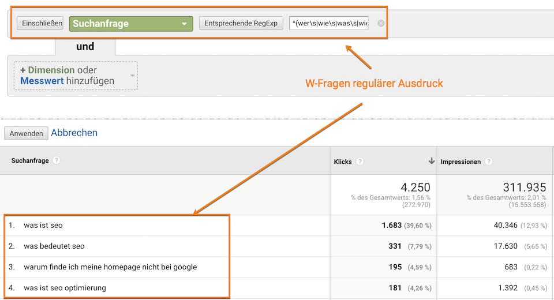Click the regular expression input field
The width and height of the screenshot is (554, 300).
pos(329,23)
